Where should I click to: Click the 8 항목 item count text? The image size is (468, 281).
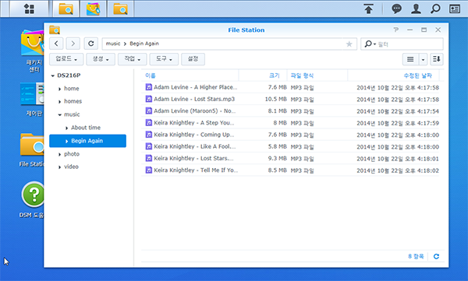click(416, 256)
